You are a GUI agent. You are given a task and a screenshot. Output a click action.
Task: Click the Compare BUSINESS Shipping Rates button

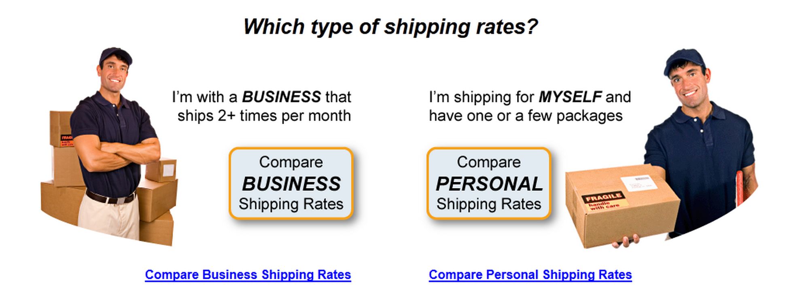click(x=291, y=183)
